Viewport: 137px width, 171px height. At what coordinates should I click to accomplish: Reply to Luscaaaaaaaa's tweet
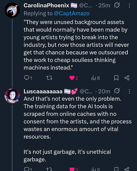[x=28, y=169]
